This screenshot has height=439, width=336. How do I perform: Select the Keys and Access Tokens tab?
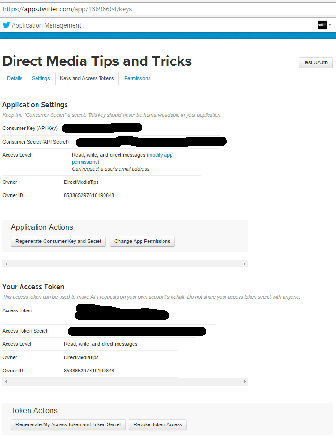[87, 78]
